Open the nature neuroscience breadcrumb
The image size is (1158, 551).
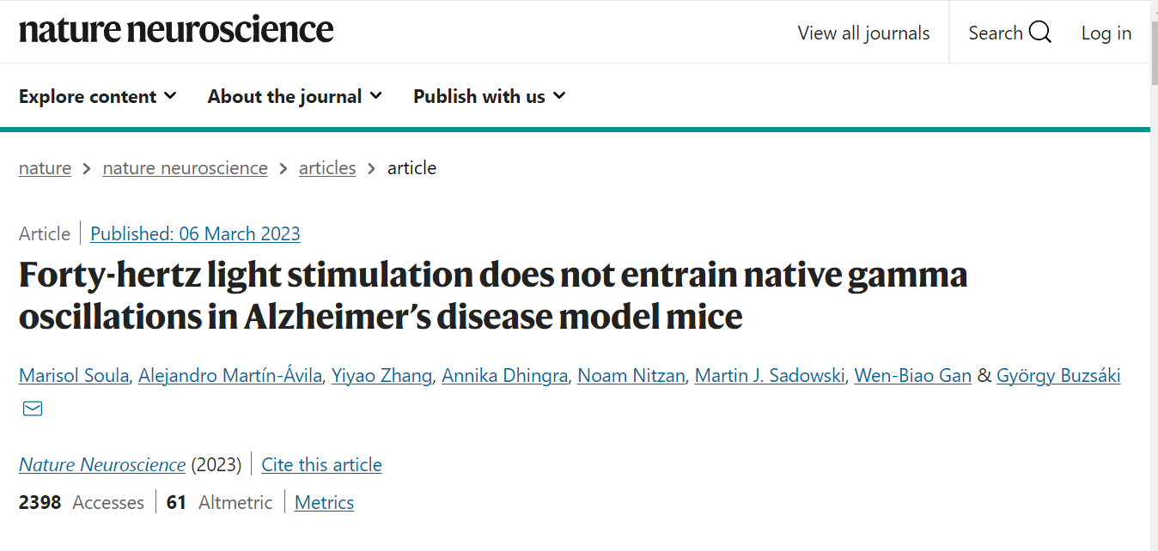coord(185,168)
